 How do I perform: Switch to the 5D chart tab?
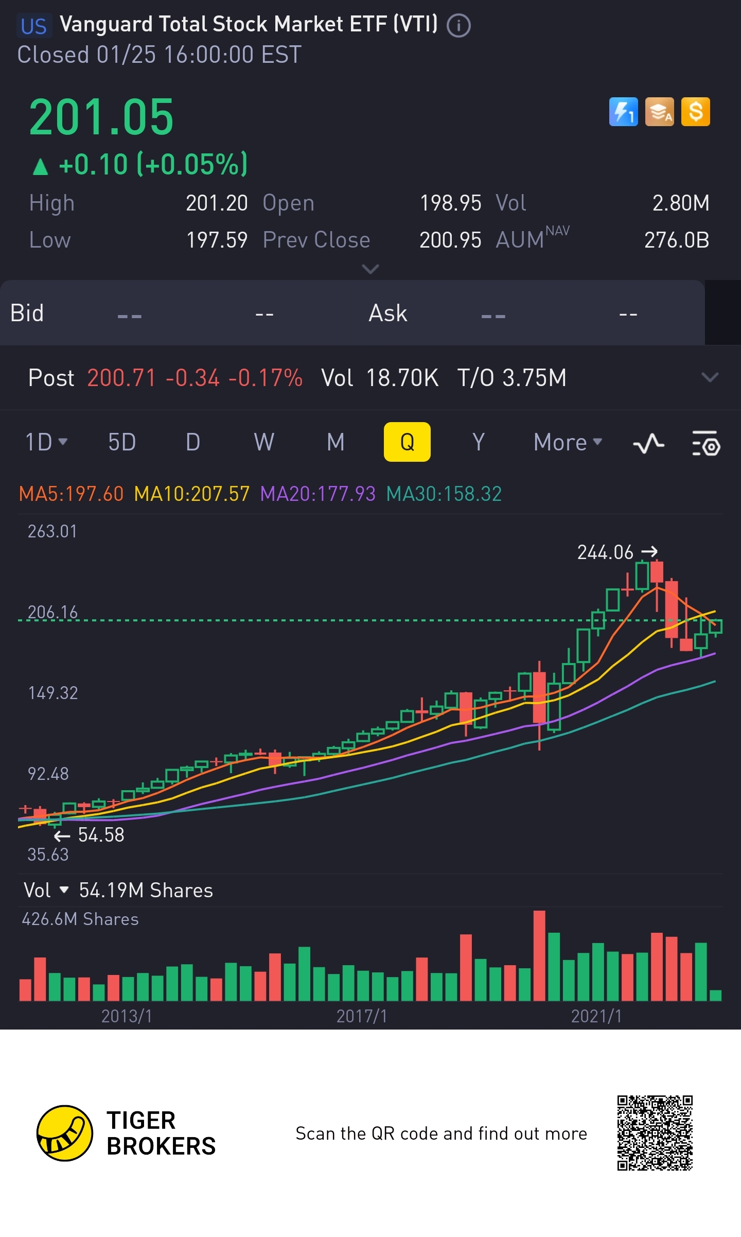pos(122,442)
